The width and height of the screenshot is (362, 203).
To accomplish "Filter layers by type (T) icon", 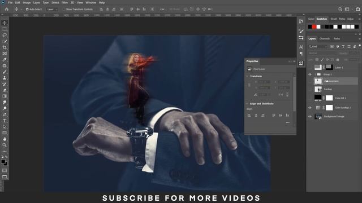I will (343, 46).
